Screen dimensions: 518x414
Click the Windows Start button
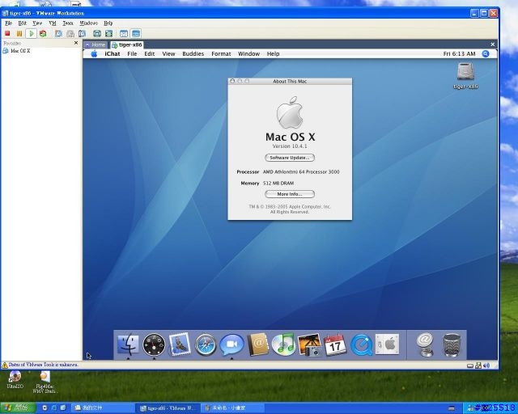[x=18, y=408]
